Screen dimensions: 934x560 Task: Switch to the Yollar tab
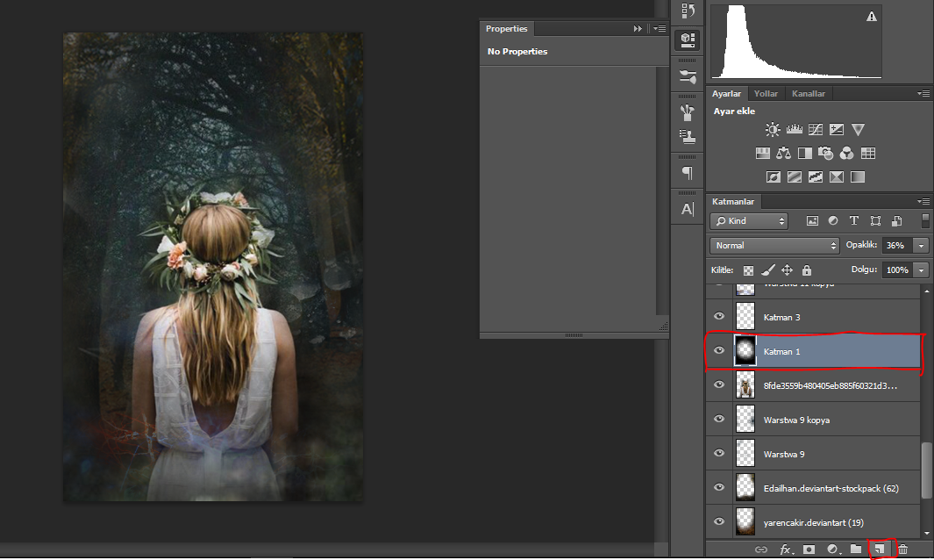pos(766,94)
